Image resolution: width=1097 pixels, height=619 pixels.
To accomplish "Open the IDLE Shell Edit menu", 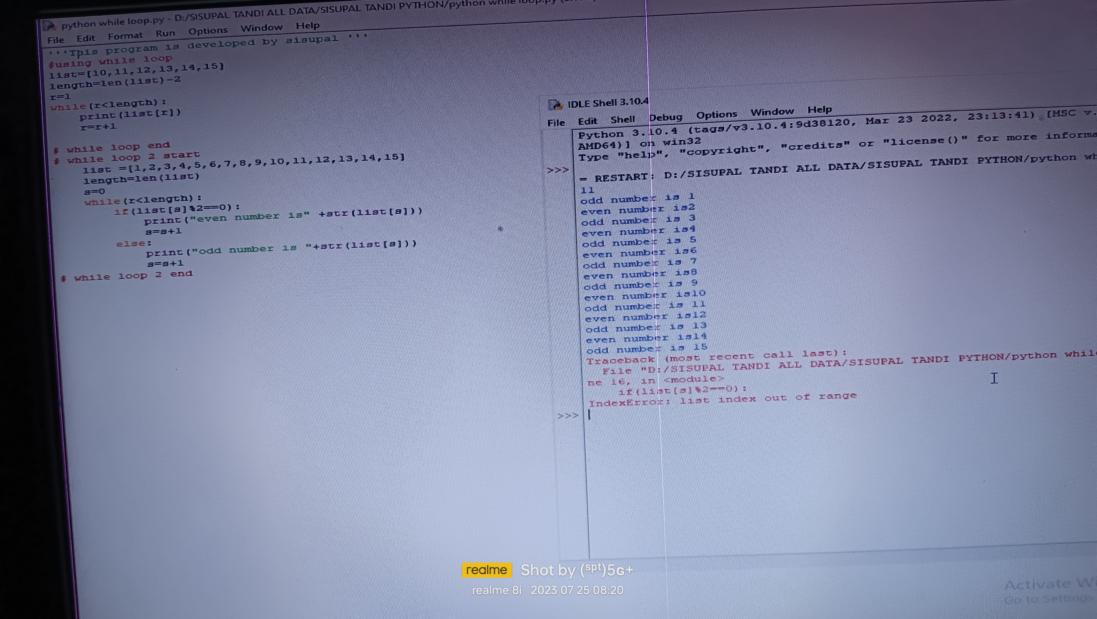I will tap(587, 121).
